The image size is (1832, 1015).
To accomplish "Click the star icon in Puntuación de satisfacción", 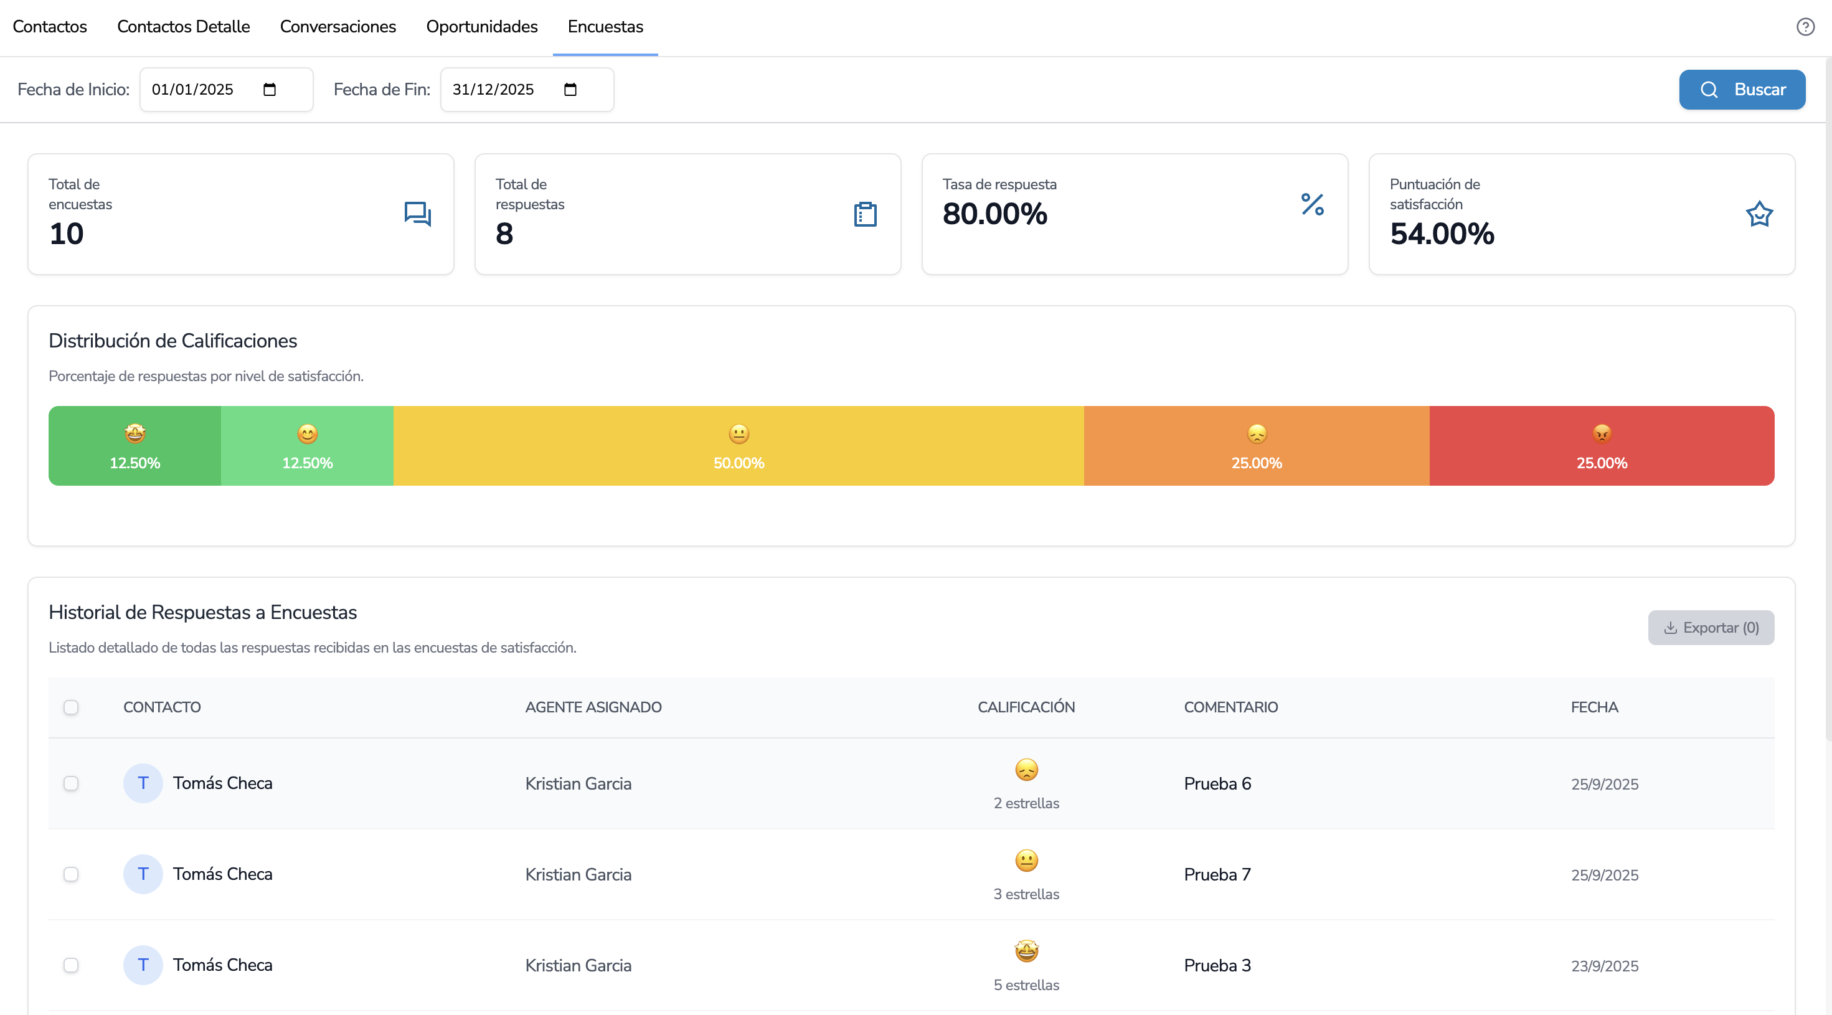I will (1759, 214).
